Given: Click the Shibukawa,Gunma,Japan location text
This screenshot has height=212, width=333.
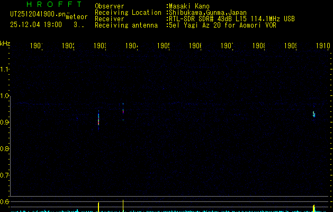Looking at the screenshot, I should (208, 13).
